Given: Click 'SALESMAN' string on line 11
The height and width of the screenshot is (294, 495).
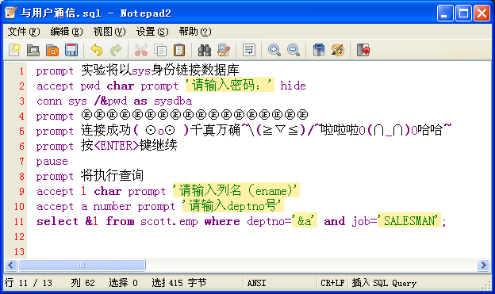Looking at the screenshot, I should (x=409, y=221).
